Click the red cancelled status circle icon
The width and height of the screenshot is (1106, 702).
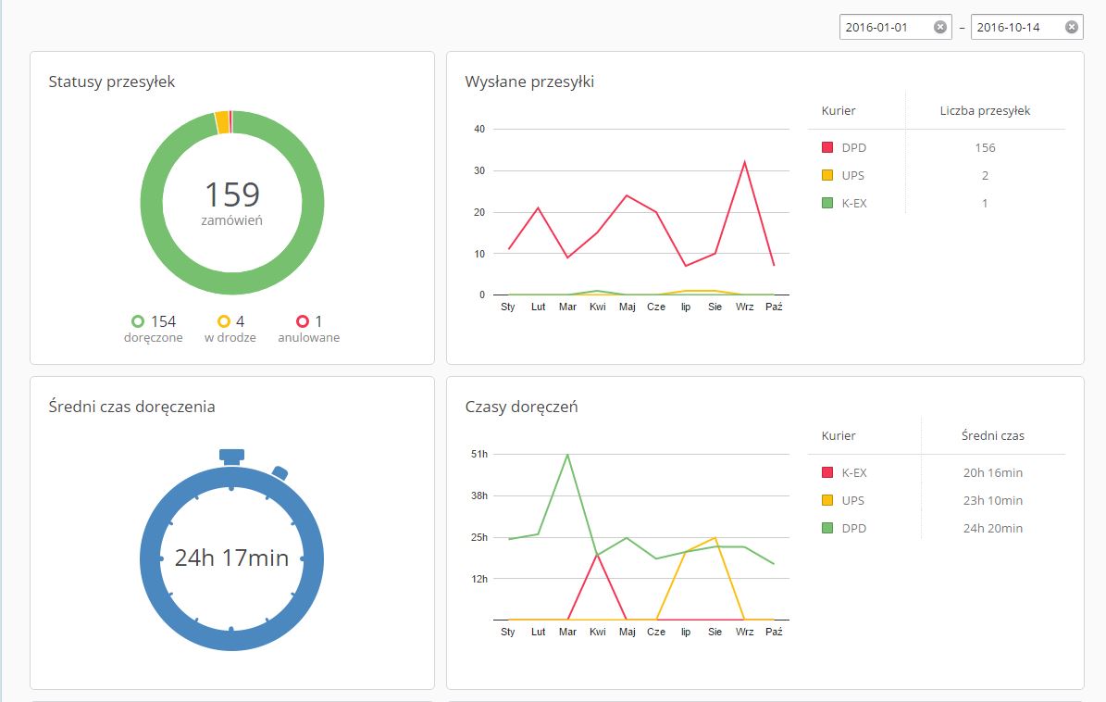[x=302, y=321]
